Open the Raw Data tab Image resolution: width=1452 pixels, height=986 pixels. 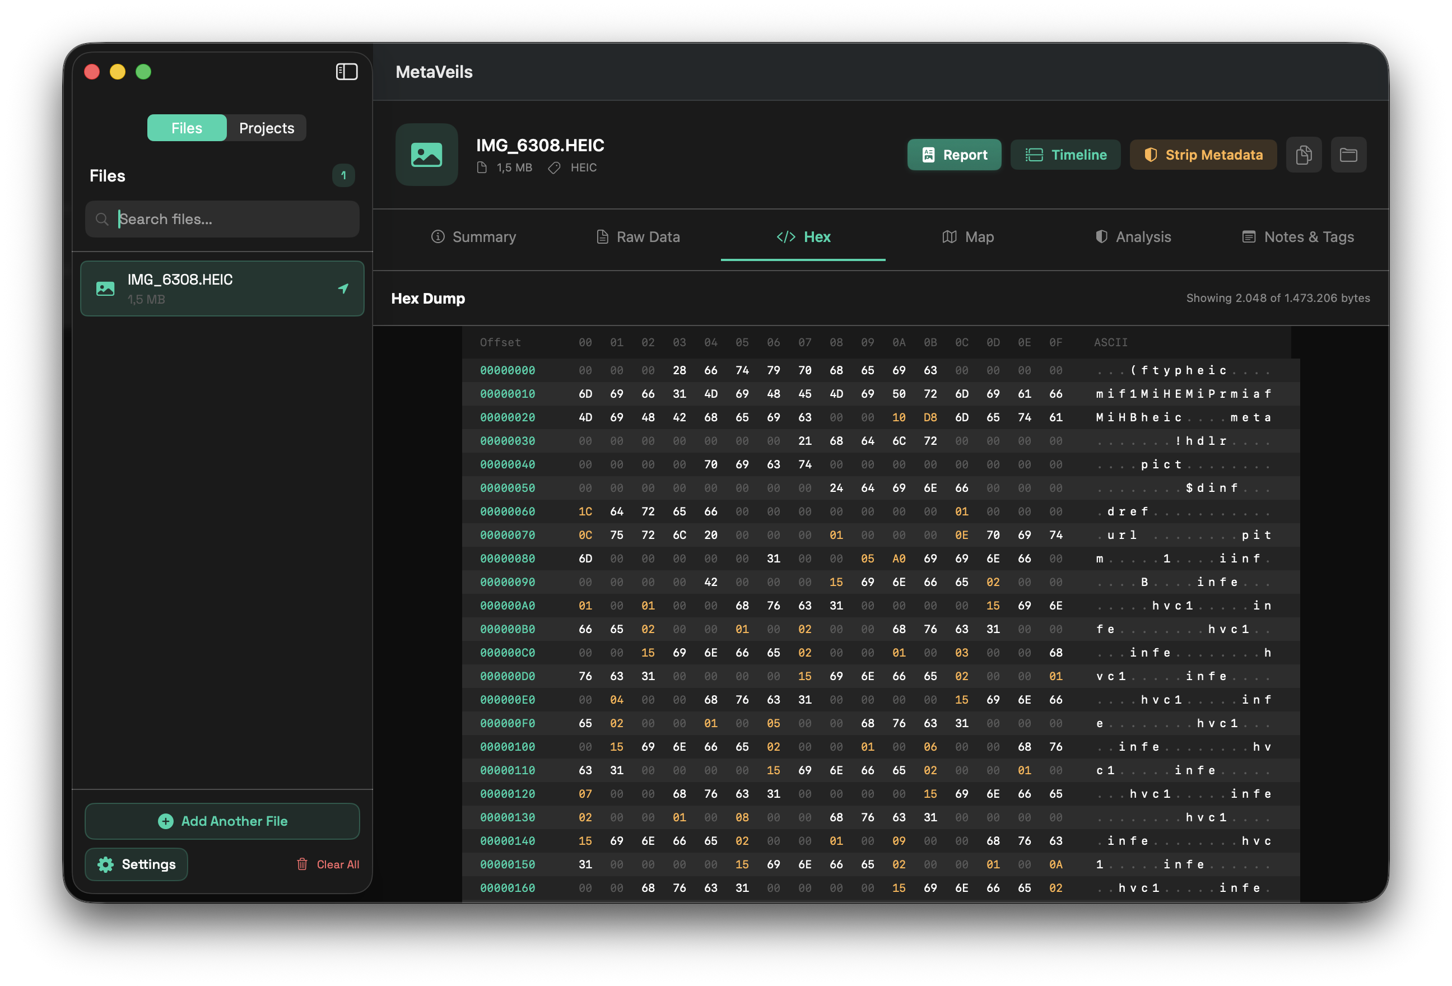[x=638, y=237]
